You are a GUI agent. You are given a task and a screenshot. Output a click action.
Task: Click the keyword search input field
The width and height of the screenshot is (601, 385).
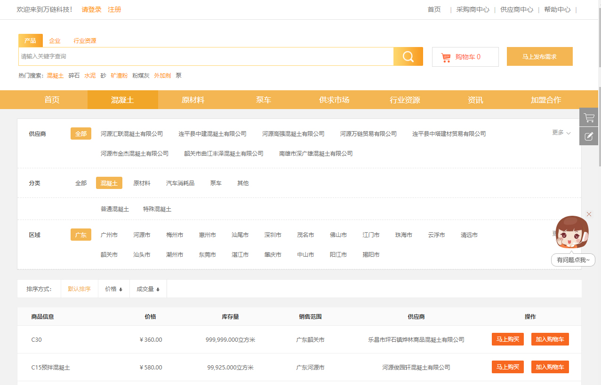(x=206, y=57)
